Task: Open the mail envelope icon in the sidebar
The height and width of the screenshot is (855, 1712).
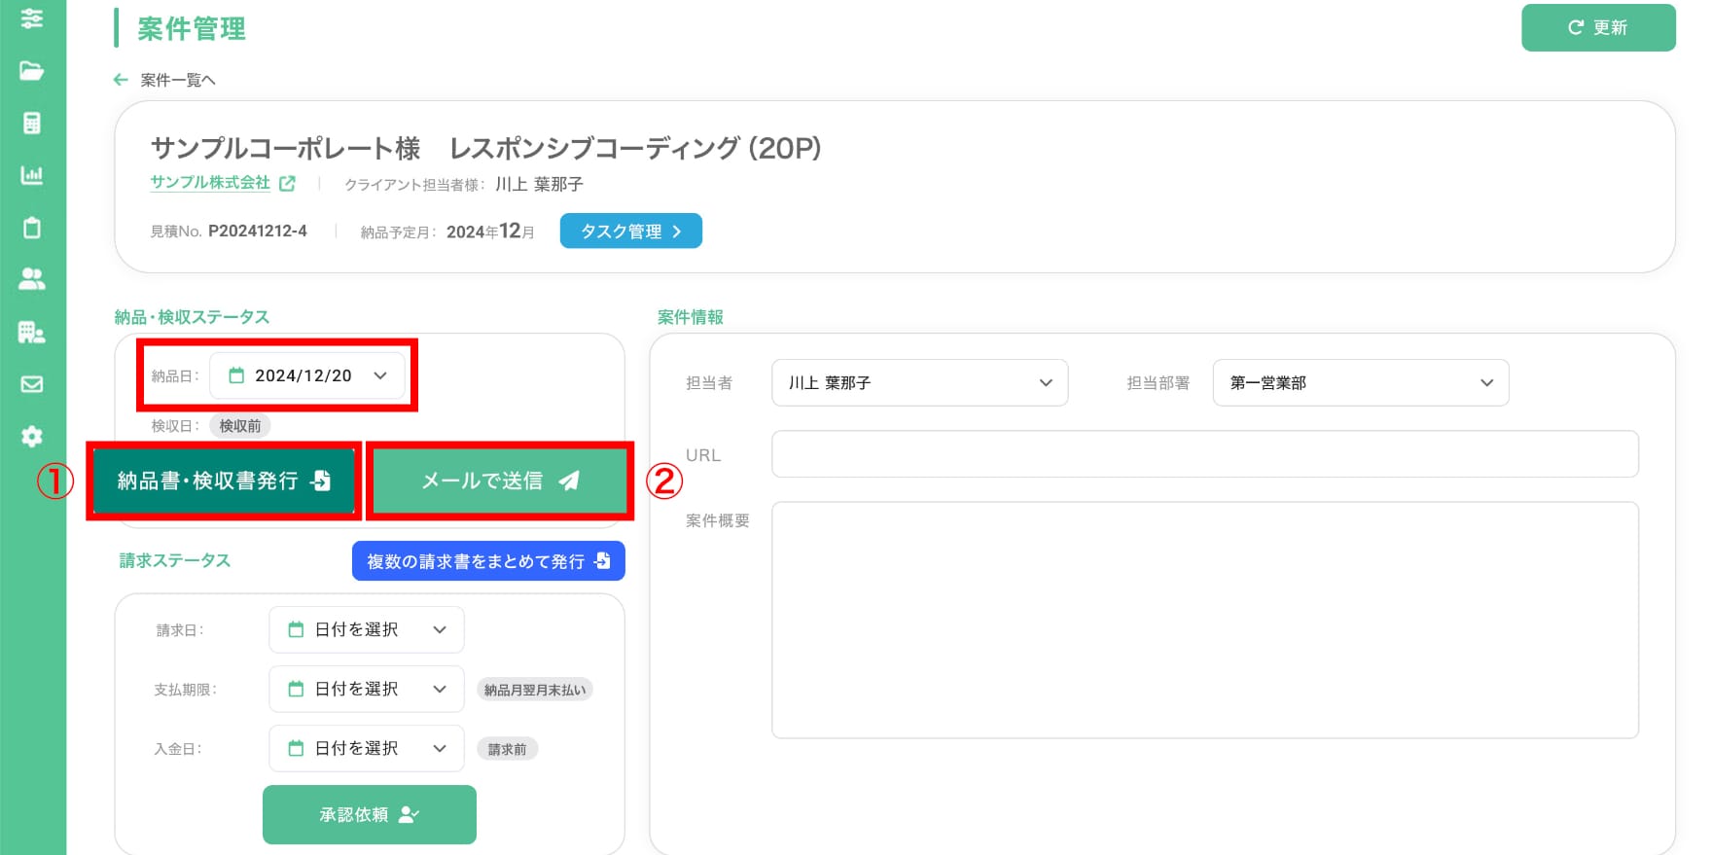Action: [32, 384]
